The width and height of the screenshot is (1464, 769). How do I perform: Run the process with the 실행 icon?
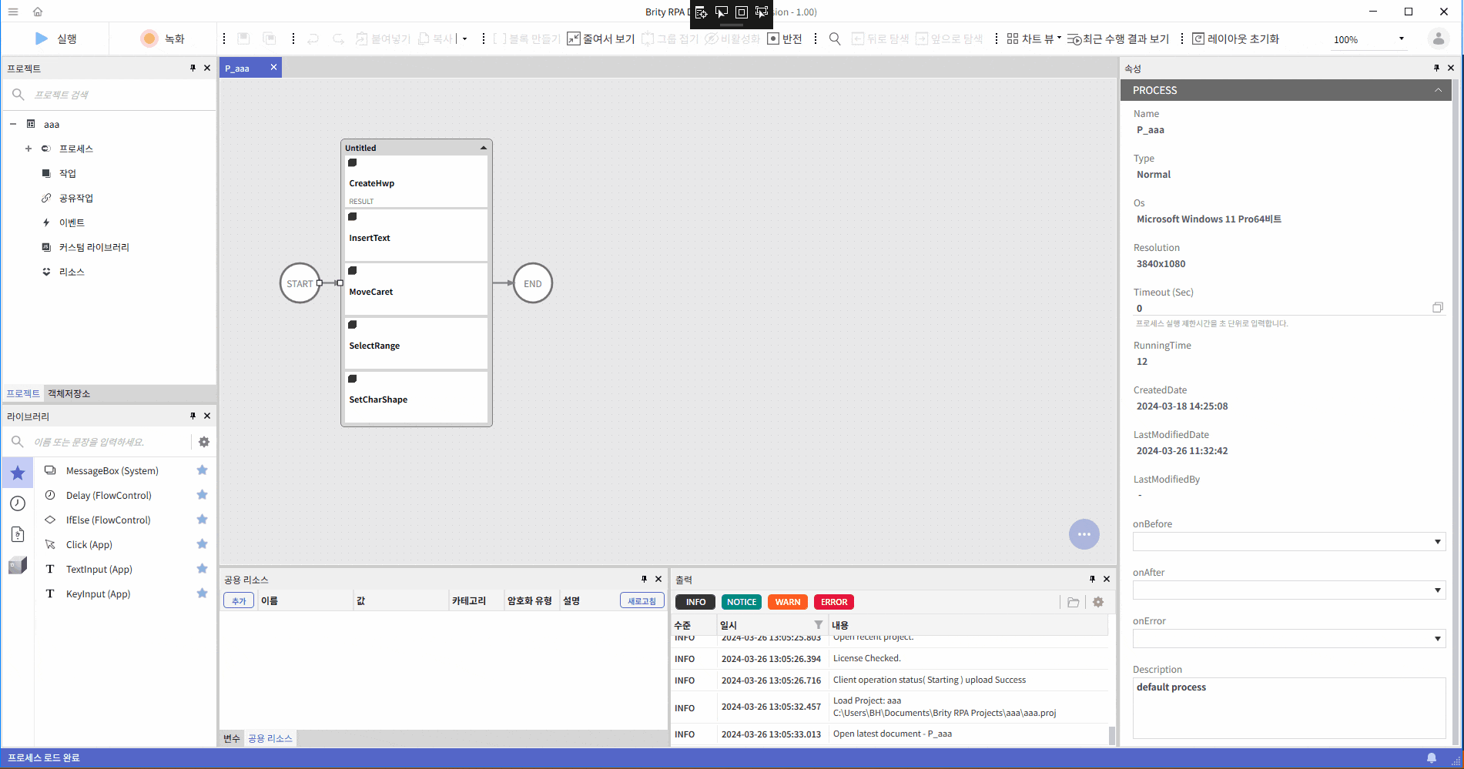coord(41,38)
